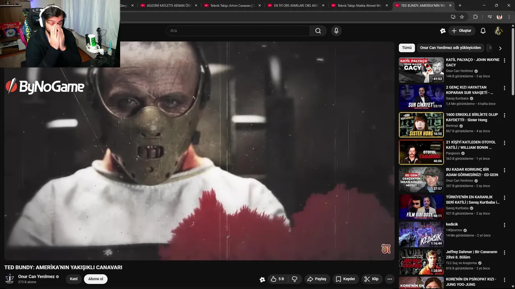The width and height of the screenshot is (515, 289).
Task: Switch to EN İYİ OBS AYARLARI tab
Action: tap(296, 6)
